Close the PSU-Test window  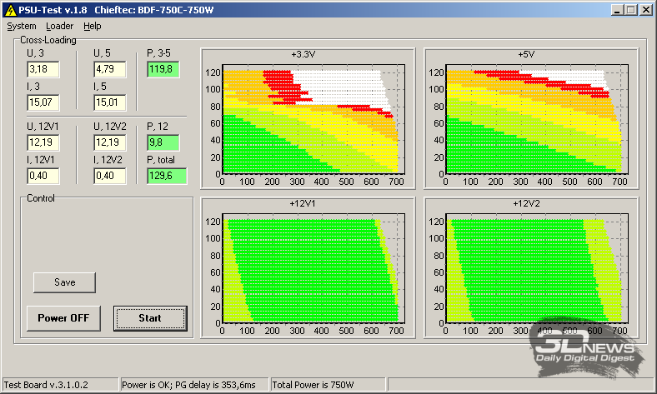click(646, 10)
